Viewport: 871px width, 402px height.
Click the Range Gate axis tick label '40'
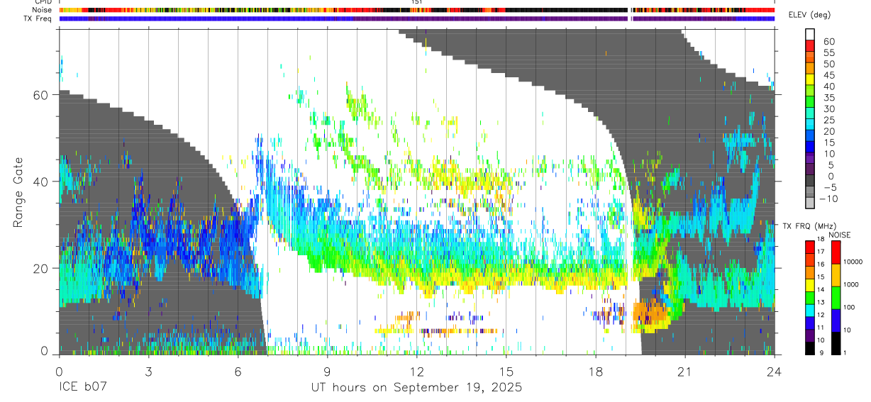[x=40, y=182]
